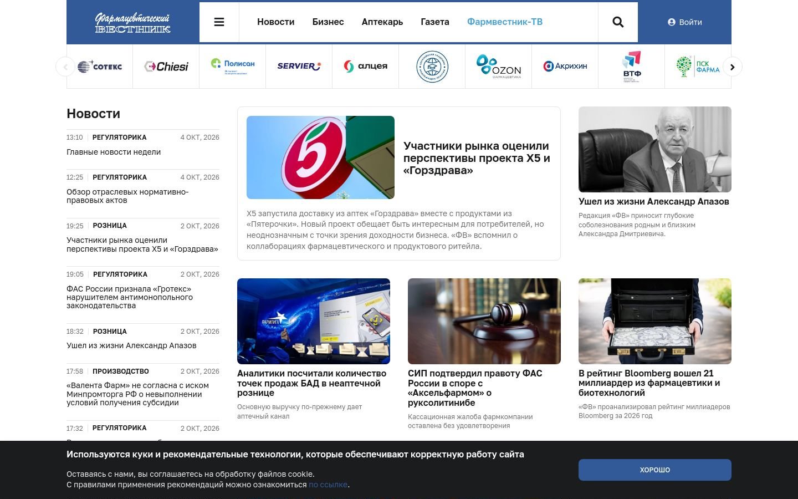798x499 pixels.
Task: Open the Фармвестник-ТВ menu item
Action: click(x=505, y=22)
